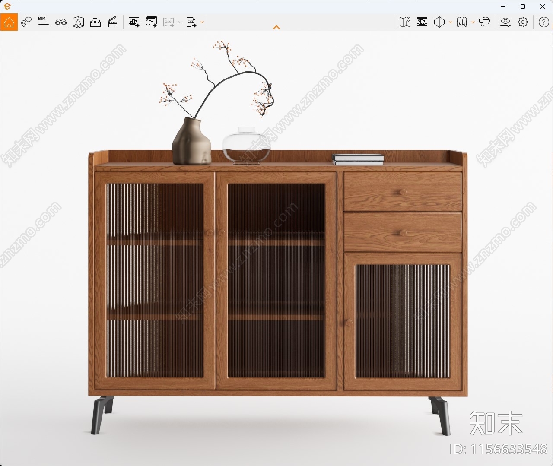Collapse the toolbar with orange chevron

click(x=276, y=27)
